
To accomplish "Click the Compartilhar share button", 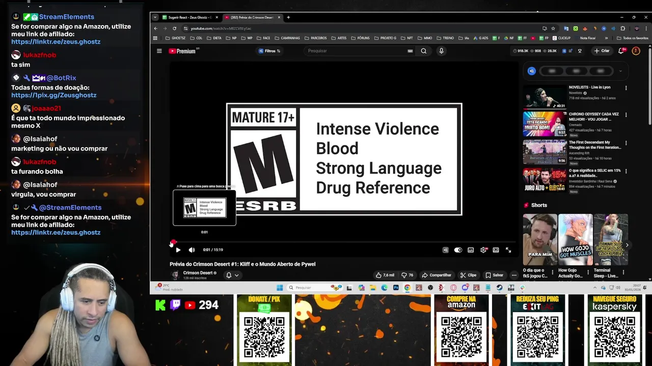I will [437, 275].
